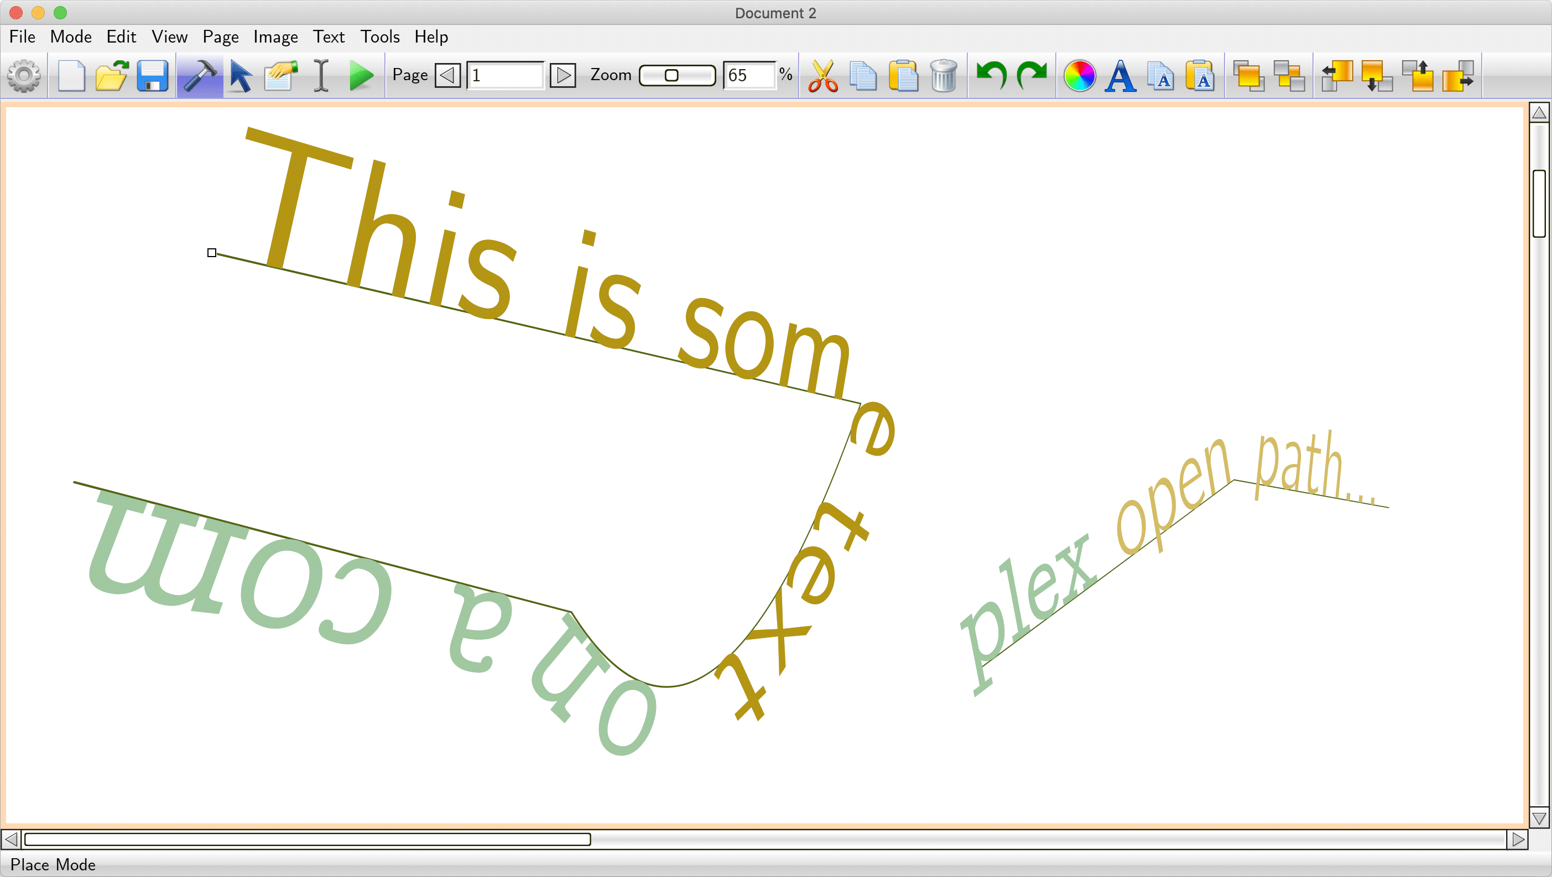Cut selection with scissors icon
The width and height of the screenshot is (1552, 877).
[823, 76]
